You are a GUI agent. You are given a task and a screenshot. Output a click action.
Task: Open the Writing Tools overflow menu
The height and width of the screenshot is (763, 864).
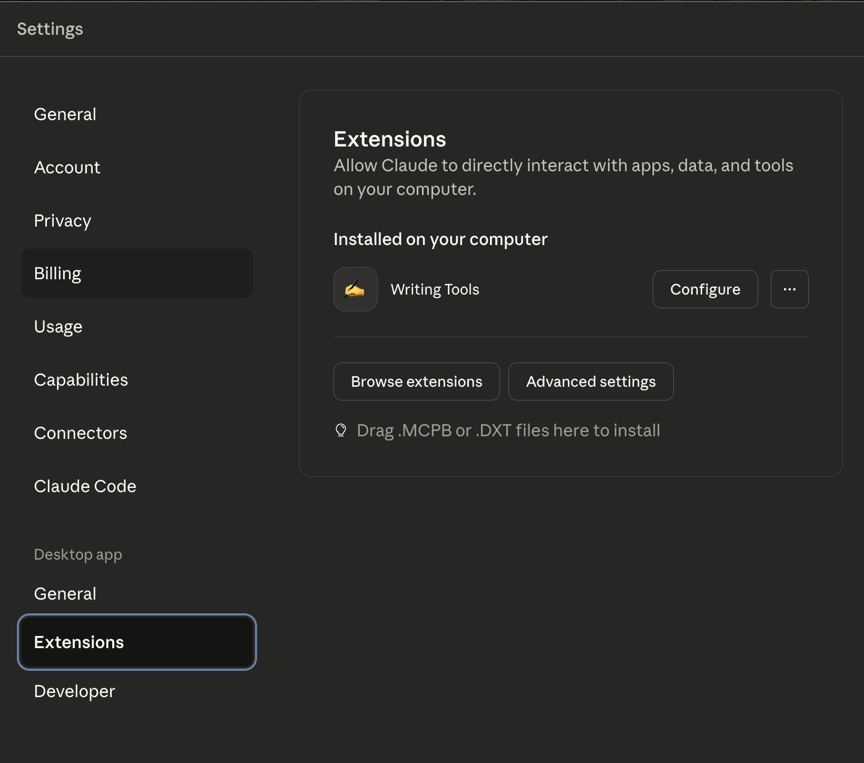789,289
